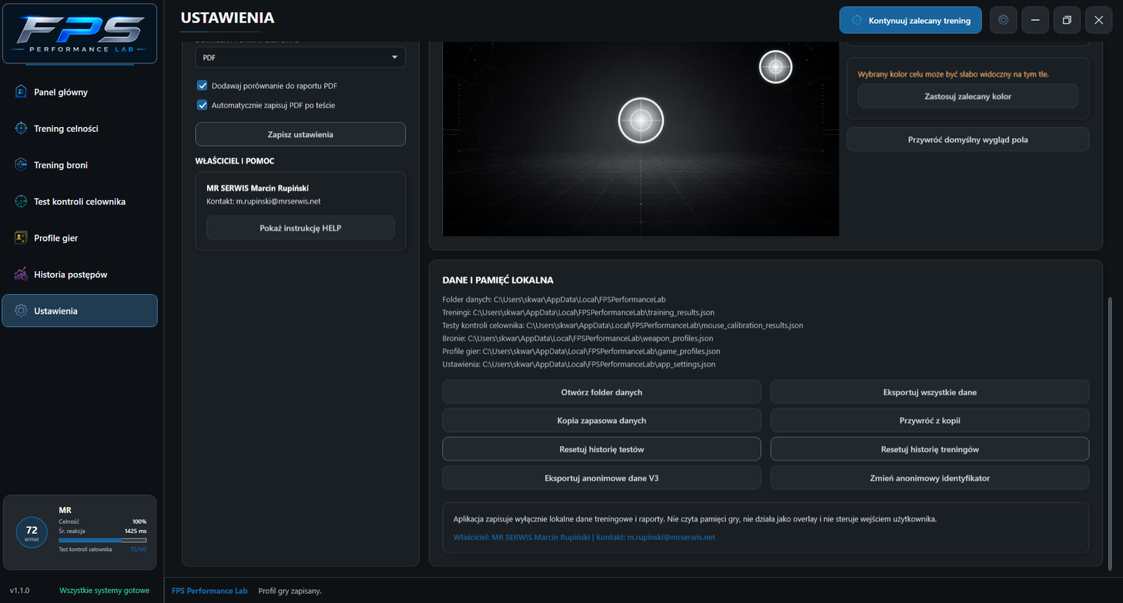Click Eksportuj wszystkie dane button
Viewport: 1123px width, 603px height.
(x=929, y=392)
